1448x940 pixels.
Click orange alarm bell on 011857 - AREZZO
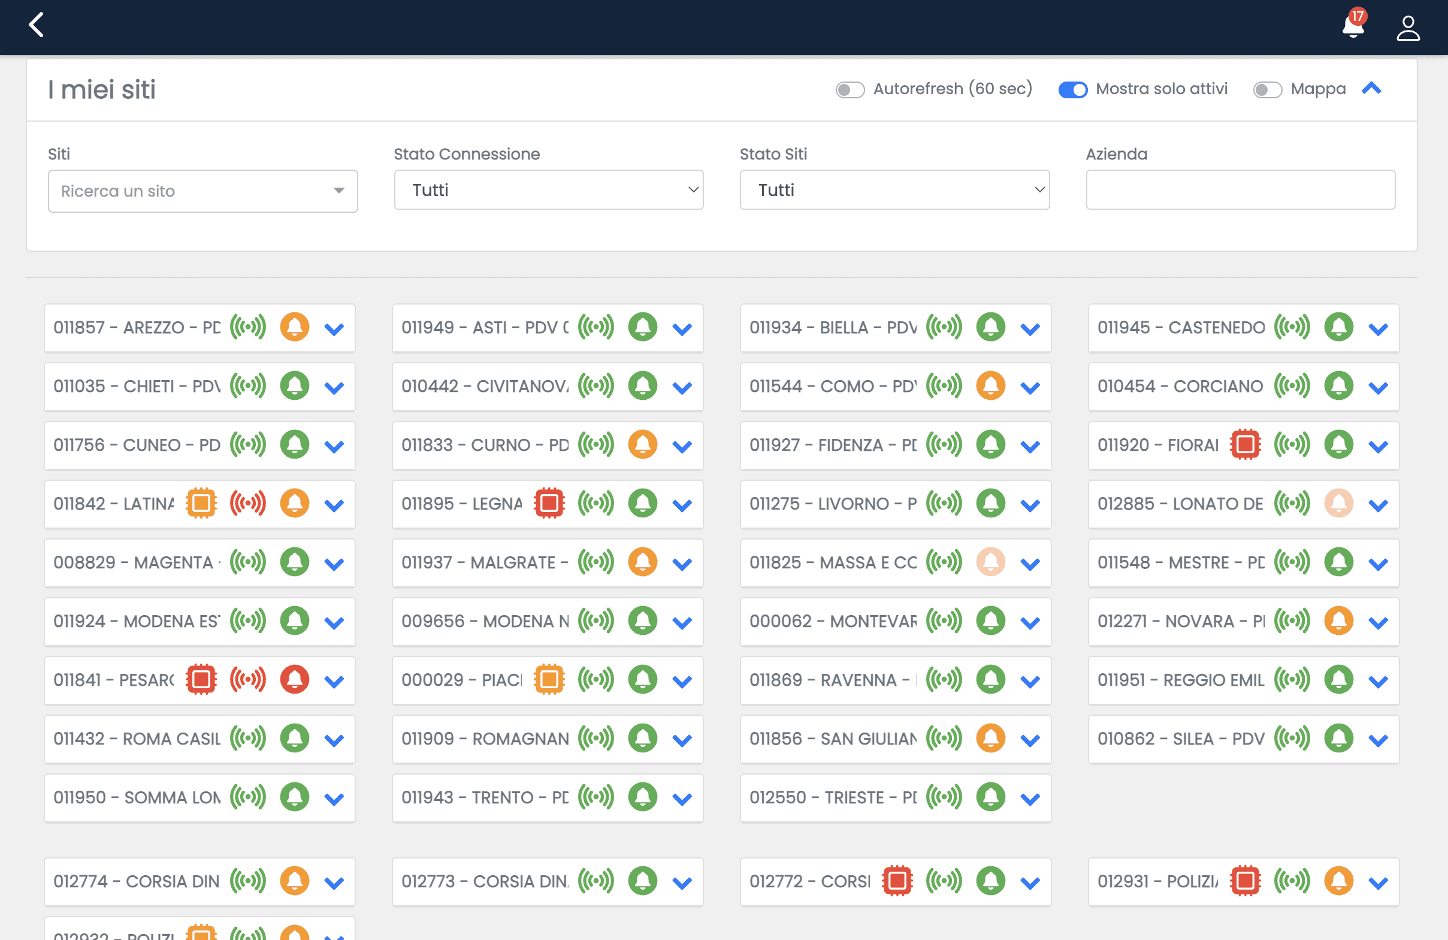[295, 327]
